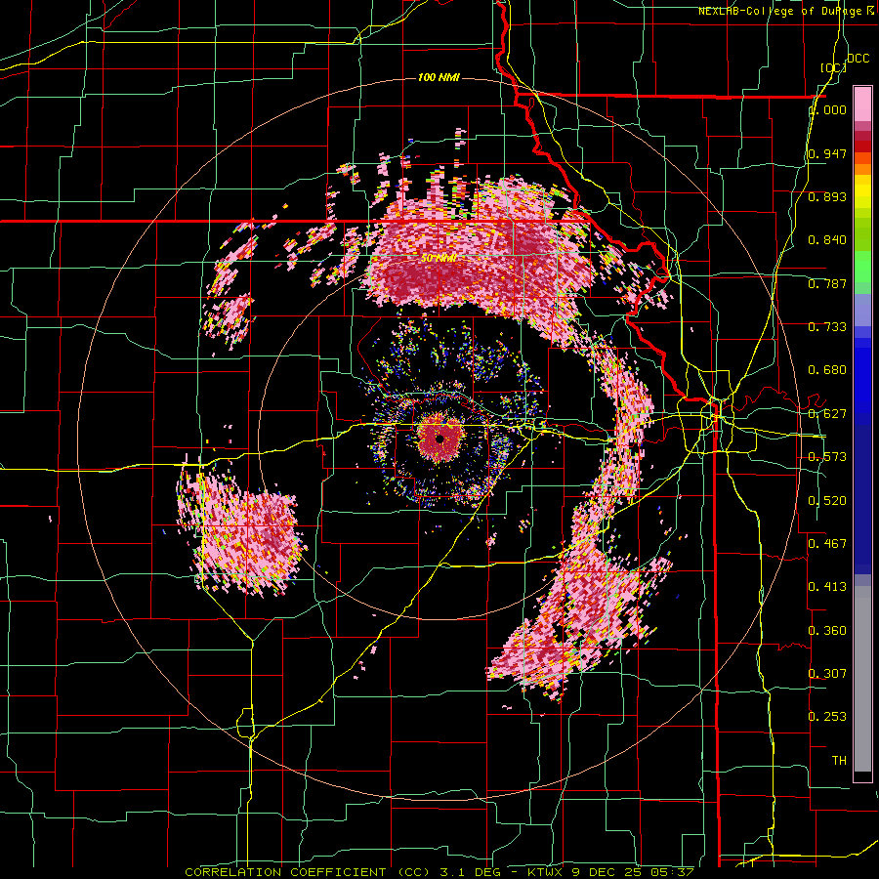Click the red circular echo surrounding the radar site
879x879 pixels.
440,438
